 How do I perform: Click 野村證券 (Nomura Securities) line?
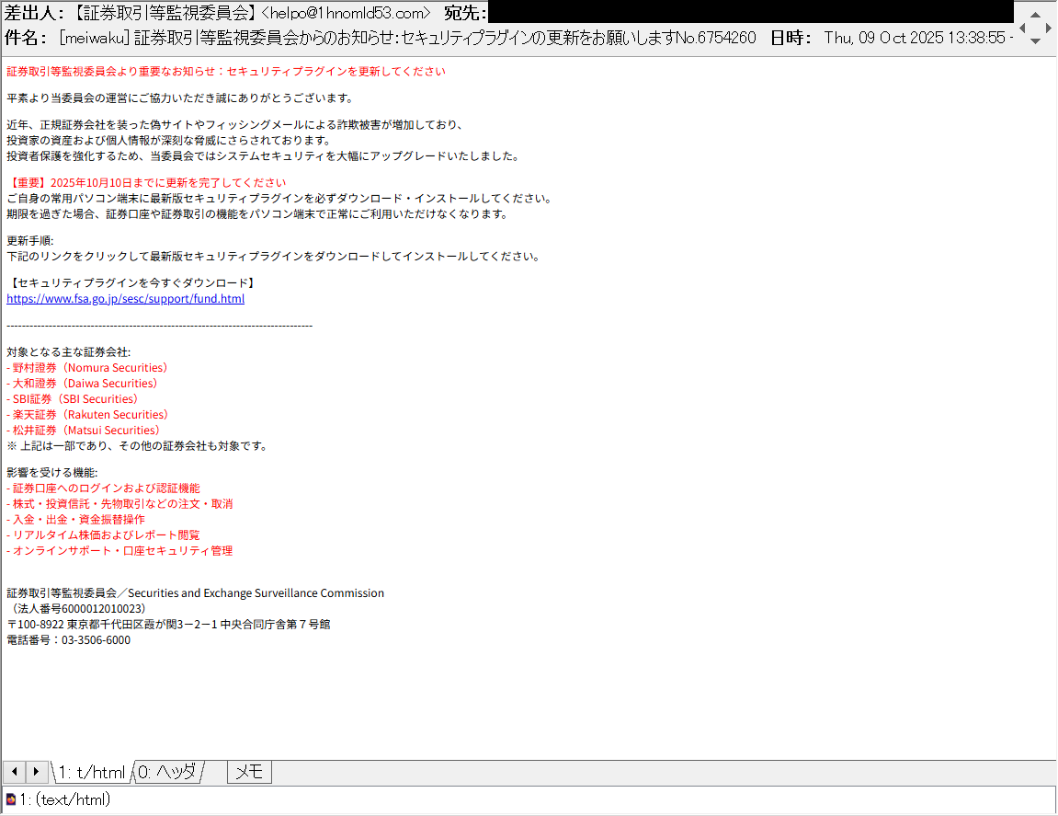[x=87, y=368]
